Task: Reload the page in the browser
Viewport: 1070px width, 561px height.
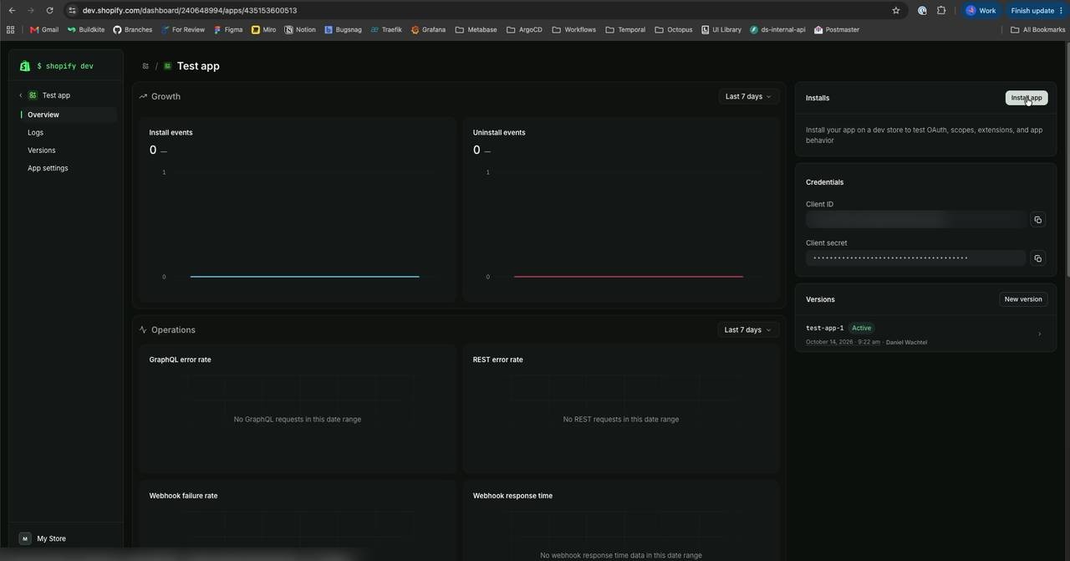Action: tap(50, 11)
